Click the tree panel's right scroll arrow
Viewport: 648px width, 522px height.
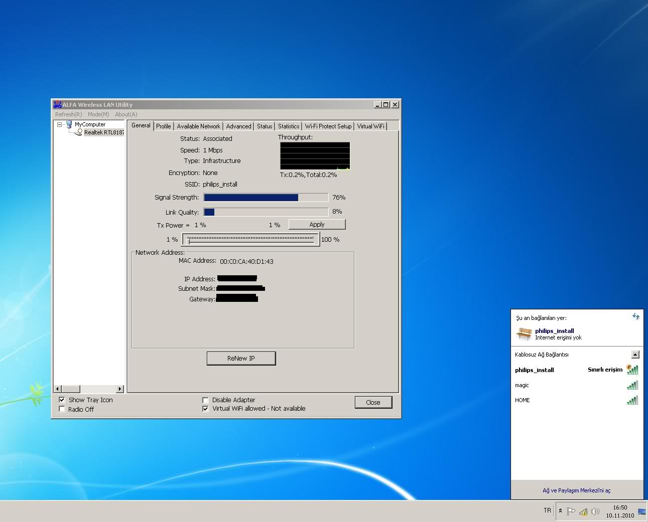coord(119,389)
